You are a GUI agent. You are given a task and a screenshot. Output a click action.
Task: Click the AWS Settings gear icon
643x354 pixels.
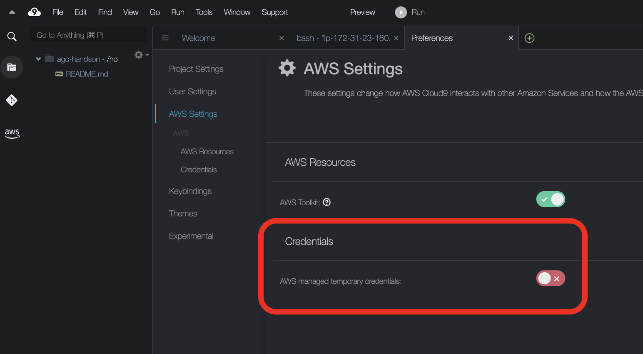tap(287, 68)
